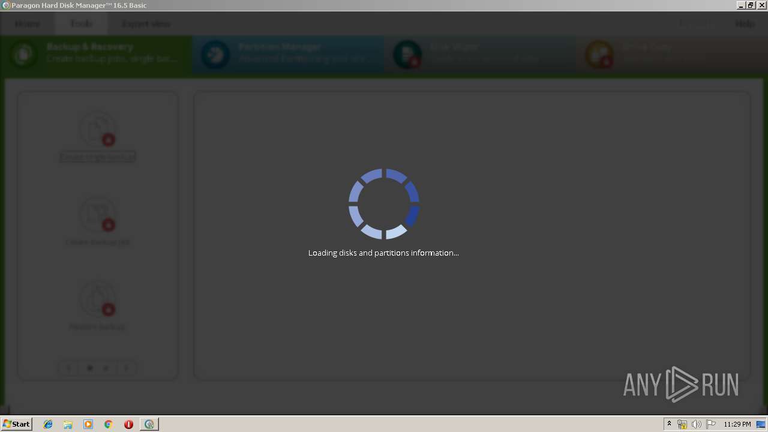
Task: Switch to the Tools tab
Action: click(82, 24)
